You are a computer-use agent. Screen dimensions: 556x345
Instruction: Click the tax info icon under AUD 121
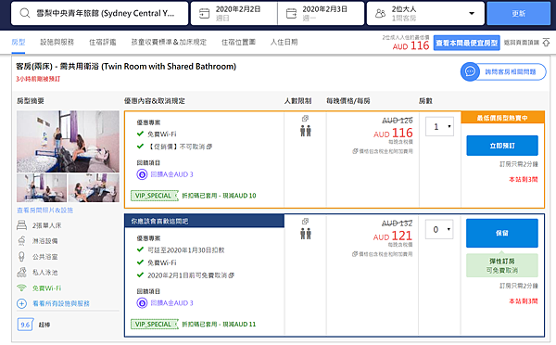[x=355, y=254]
